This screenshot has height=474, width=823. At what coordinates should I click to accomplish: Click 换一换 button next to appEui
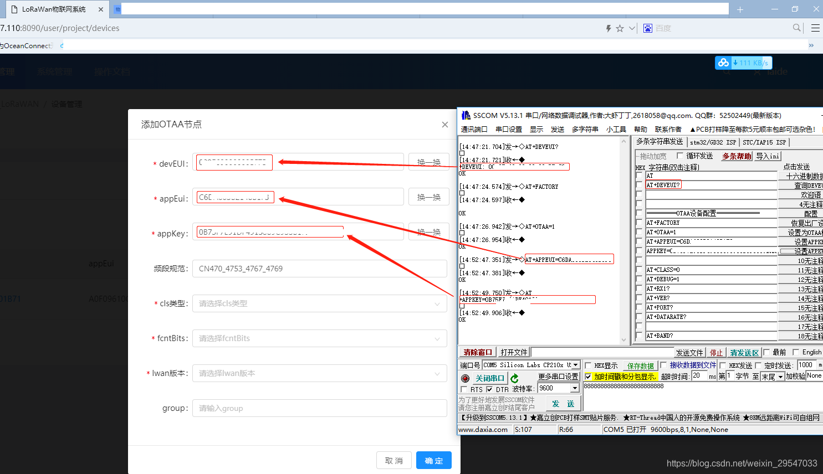pyautogui.click(x=429, y=197)
